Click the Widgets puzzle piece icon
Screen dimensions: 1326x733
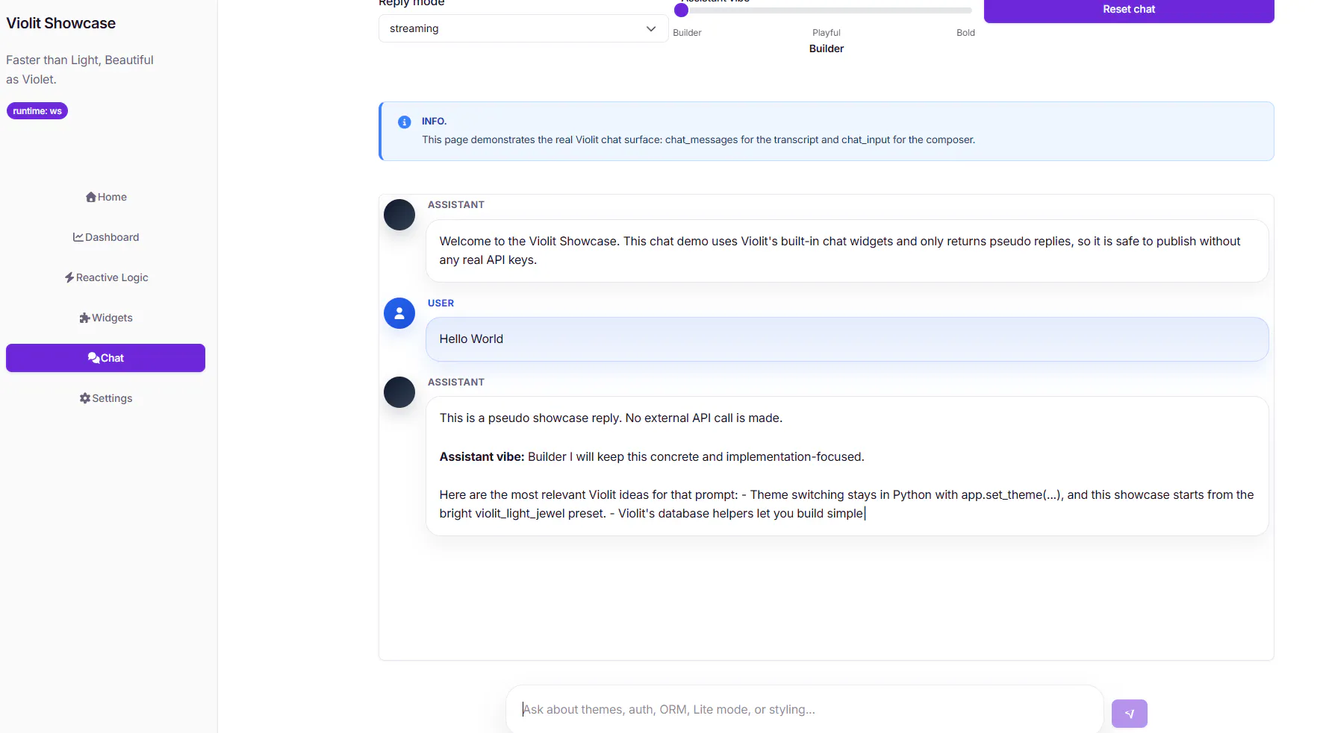coord(85,318)
